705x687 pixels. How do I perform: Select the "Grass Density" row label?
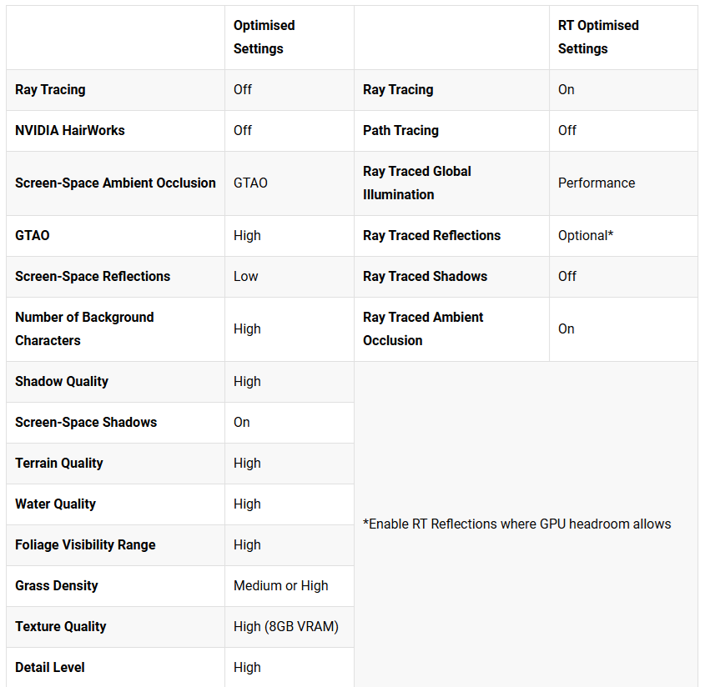(x=56, y=586)
